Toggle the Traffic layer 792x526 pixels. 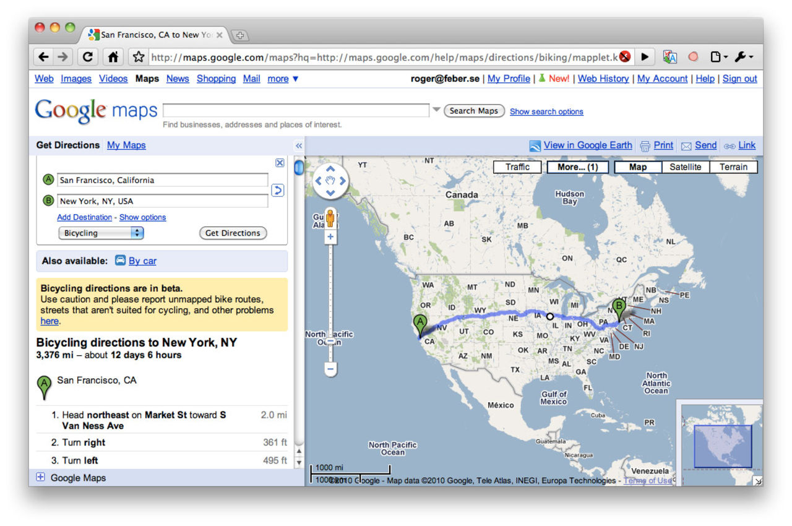point(517,167)
